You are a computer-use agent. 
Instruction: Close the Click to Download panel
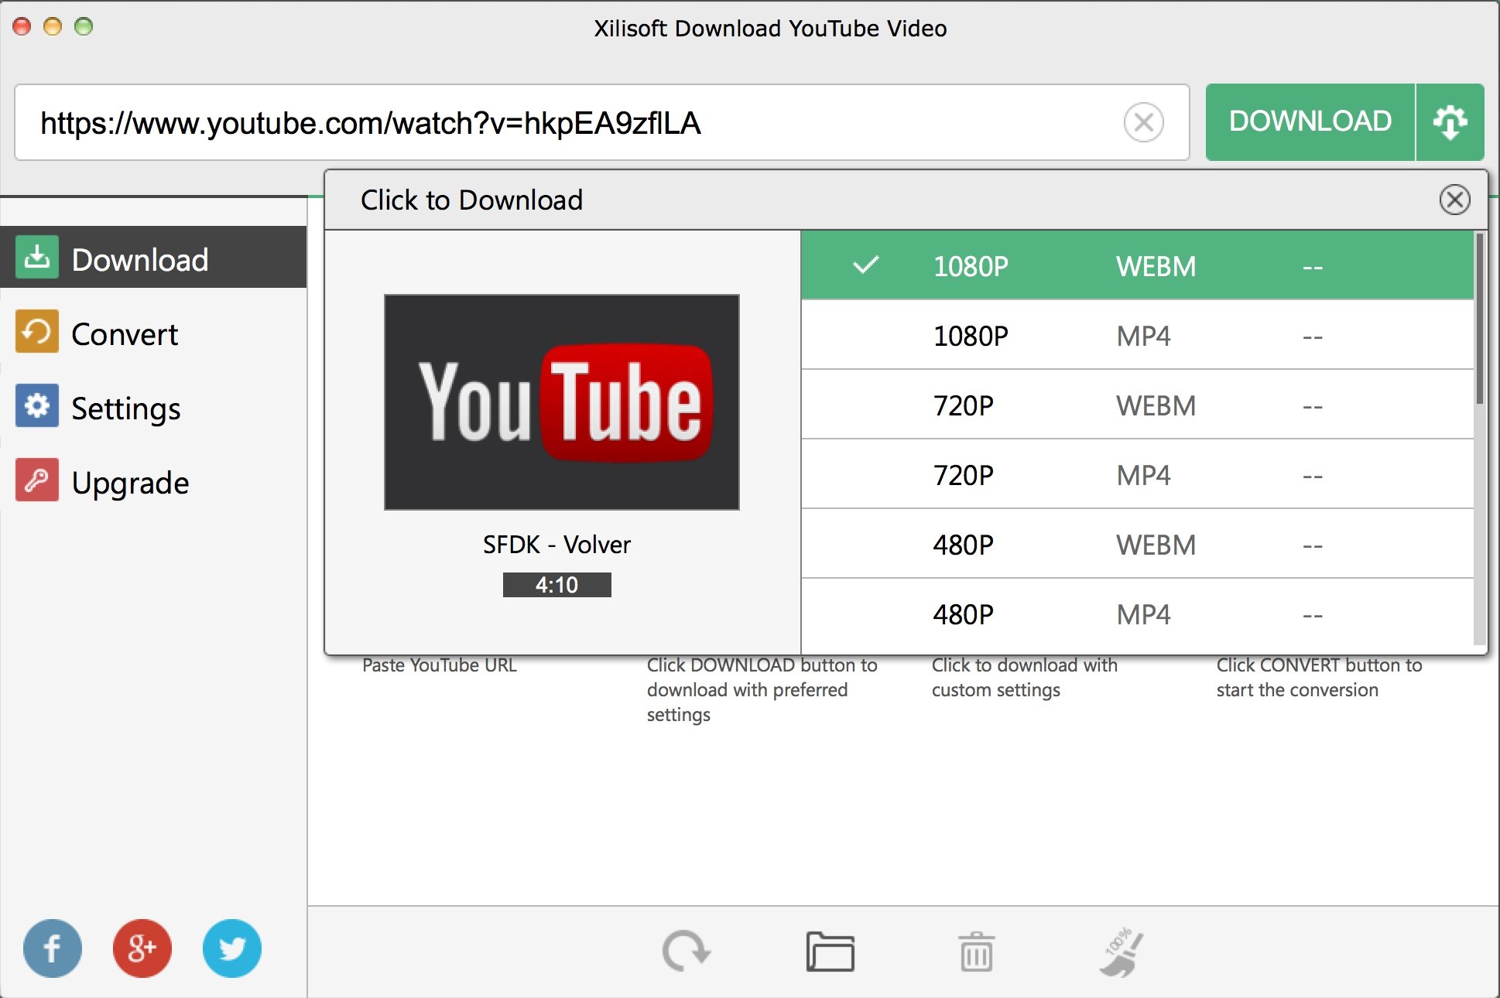point(1455,200)
